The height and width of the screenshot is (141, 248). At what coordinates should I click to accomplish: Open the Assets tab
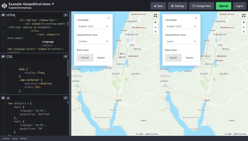[x=15, y=139]
